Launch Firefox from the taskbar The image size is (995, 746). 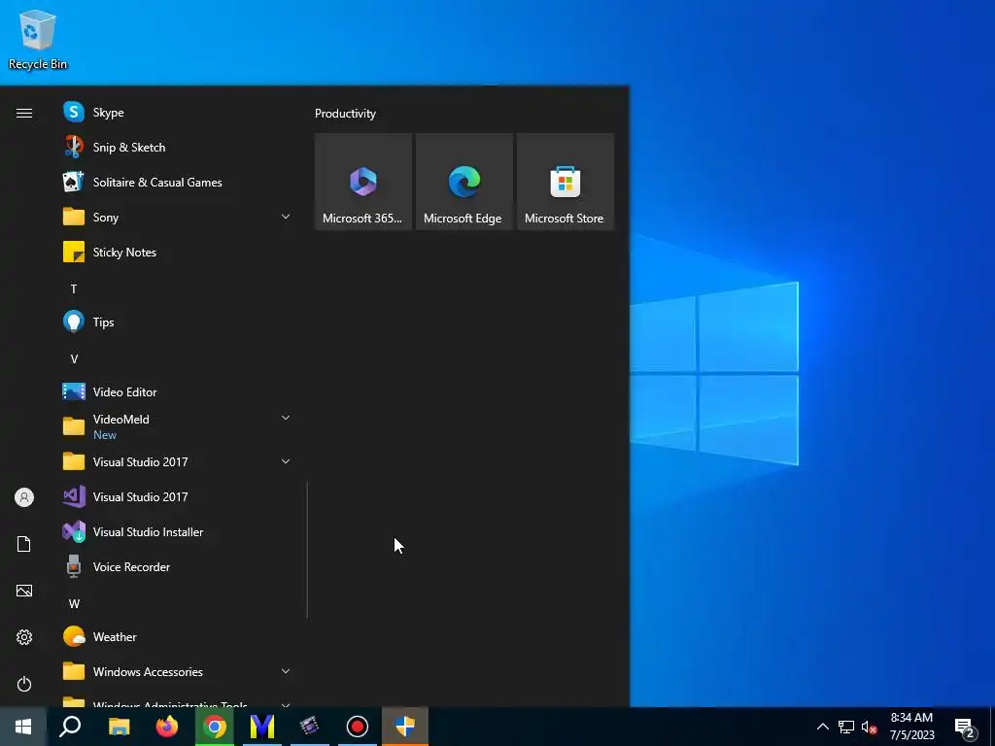167,727
